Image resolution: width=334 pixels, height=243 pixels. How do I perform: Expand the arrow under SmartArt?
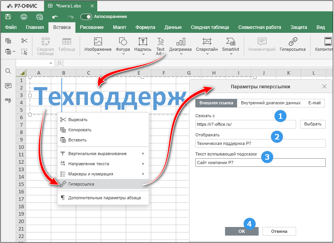pos(231,54)
